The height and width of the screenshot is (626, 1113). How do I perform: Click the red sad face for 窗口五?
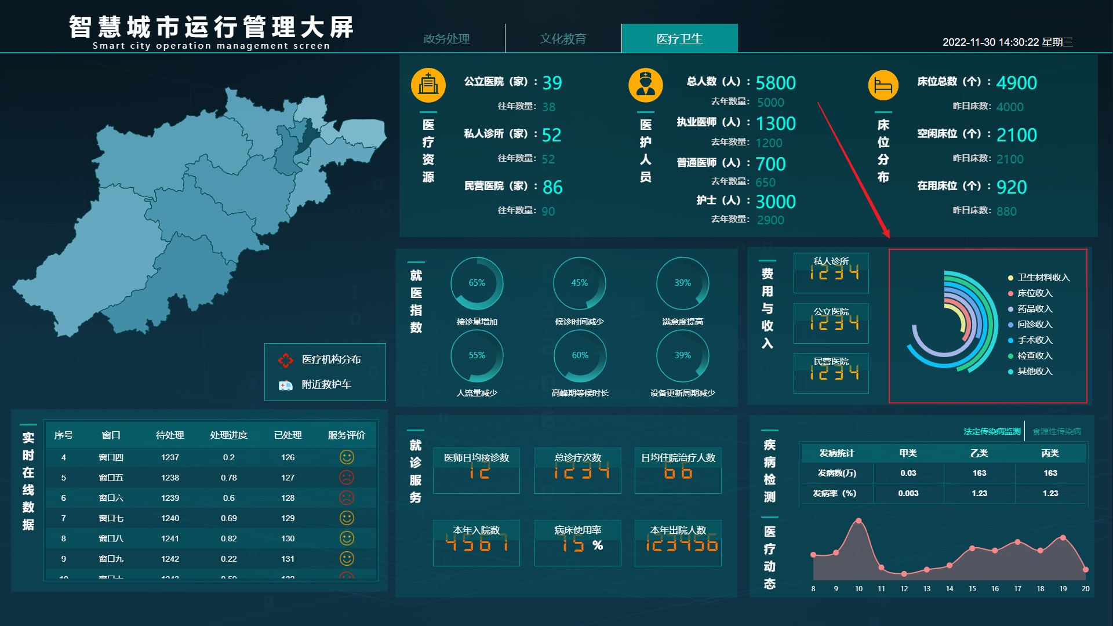point(347,478)
